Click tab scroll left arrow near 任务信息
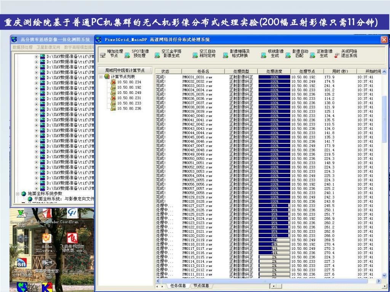Screen dimensions: 390x292 coord(157,286)
